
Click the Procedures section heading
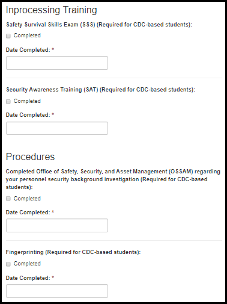pyautogui.click(x=30, y=157)
